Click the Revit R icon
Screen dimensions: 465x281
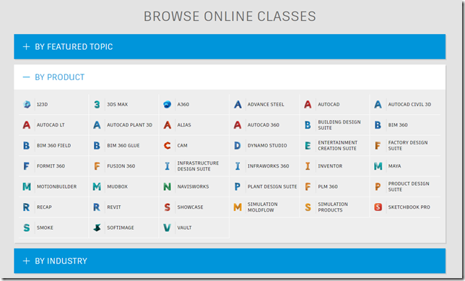pos(97,207)
